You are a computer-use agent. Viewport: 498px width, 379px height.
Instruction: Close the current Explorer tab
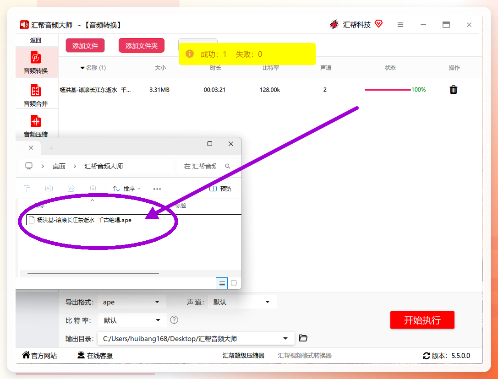(x=31, y=147)
